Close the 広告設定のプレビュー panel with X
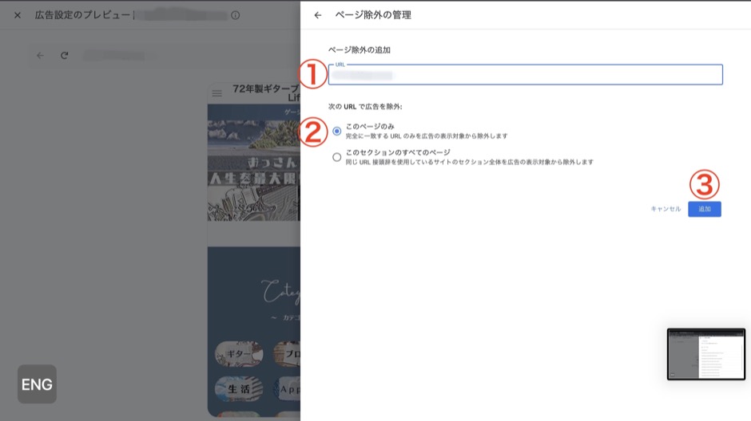 pyautogui.click(x=18, y=15)
